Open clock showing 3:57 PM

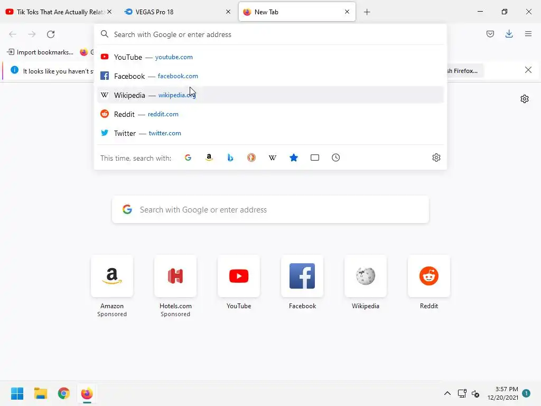[x=503, y=393]
